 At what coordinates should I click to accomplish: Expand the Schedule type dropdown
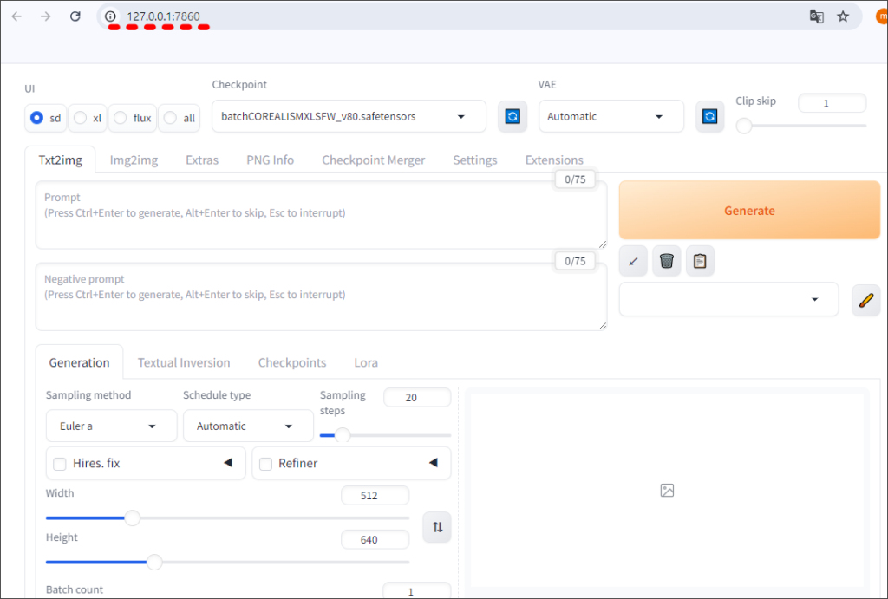click(247, 426)
